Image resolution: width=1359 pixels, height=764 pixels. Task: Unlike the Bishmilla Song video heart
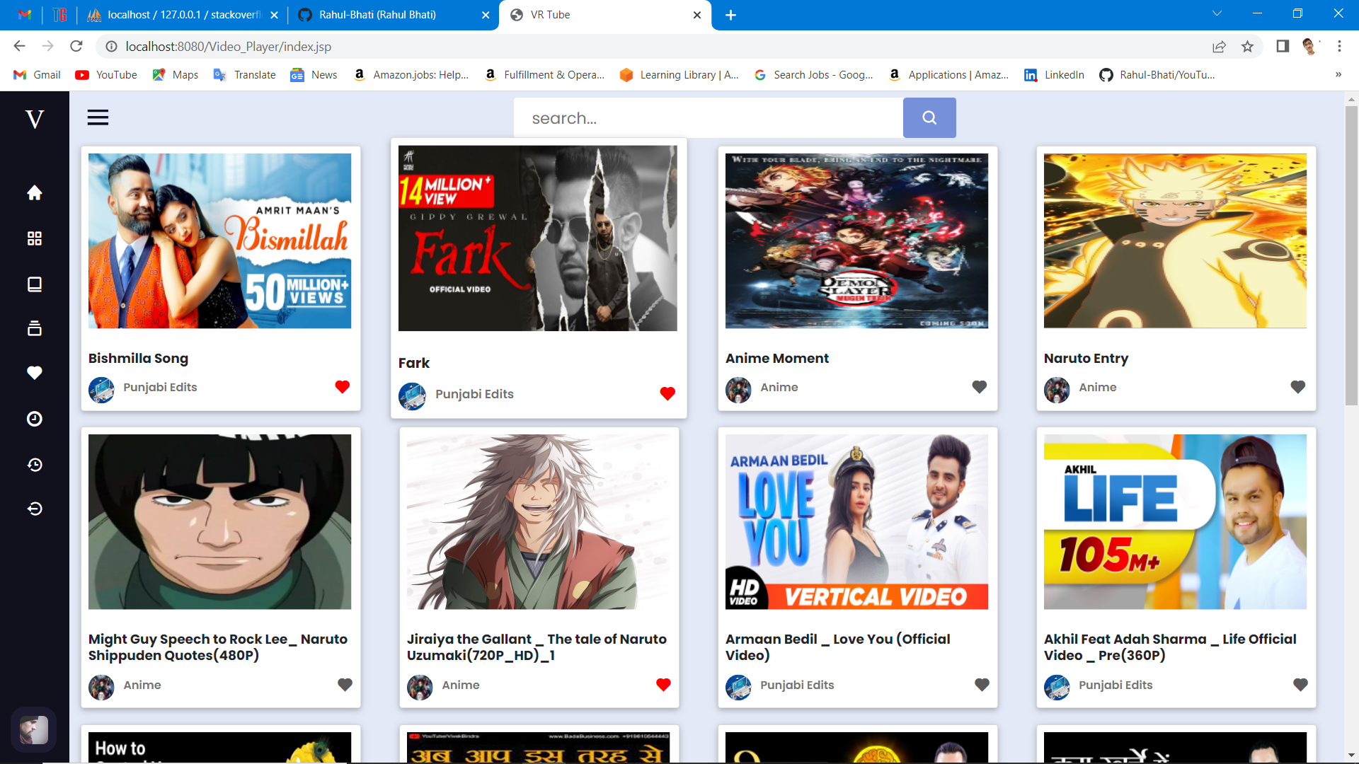pos(342,387)
